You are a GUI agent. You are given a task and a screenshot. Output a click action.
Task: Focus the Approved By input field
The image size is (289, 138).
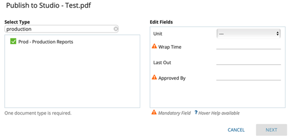248,78
